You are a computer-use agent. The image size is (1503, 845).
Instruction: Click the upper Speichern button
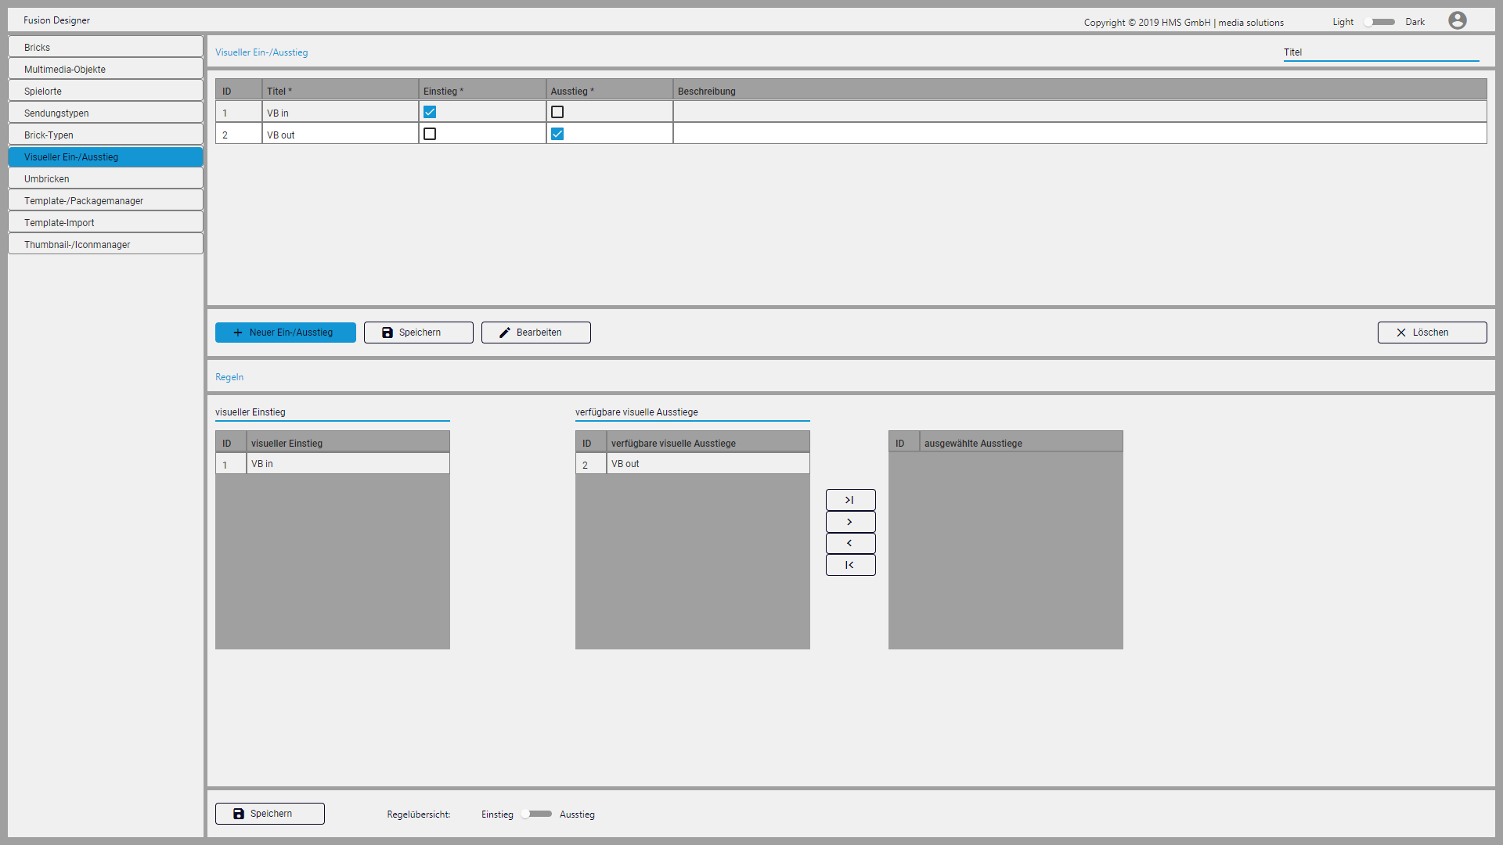click(x=418, y=333)
